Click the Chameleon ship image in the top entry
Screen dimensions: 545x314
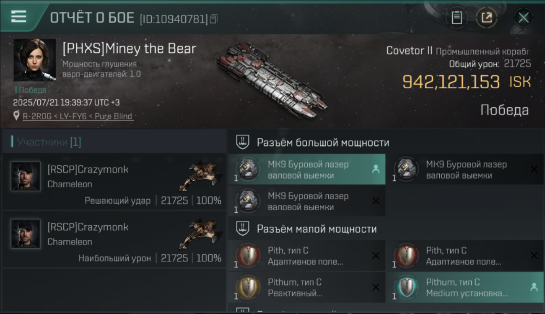coord(200,175)
